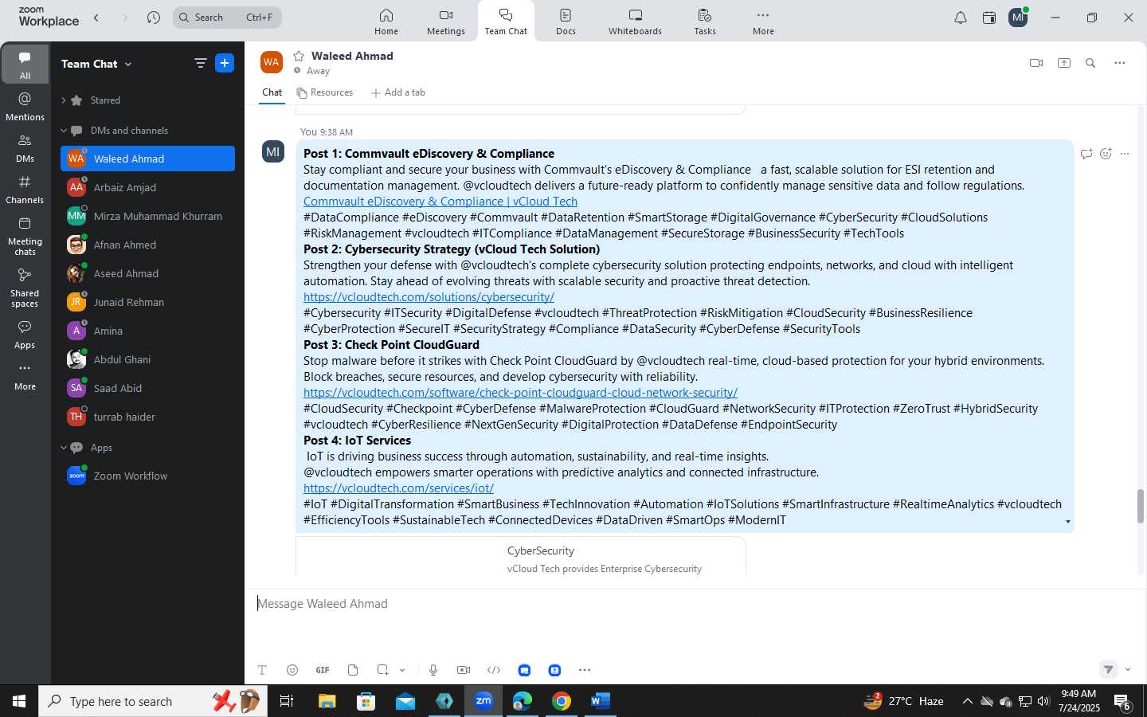Reply in thread to the message

point(1086,154)
